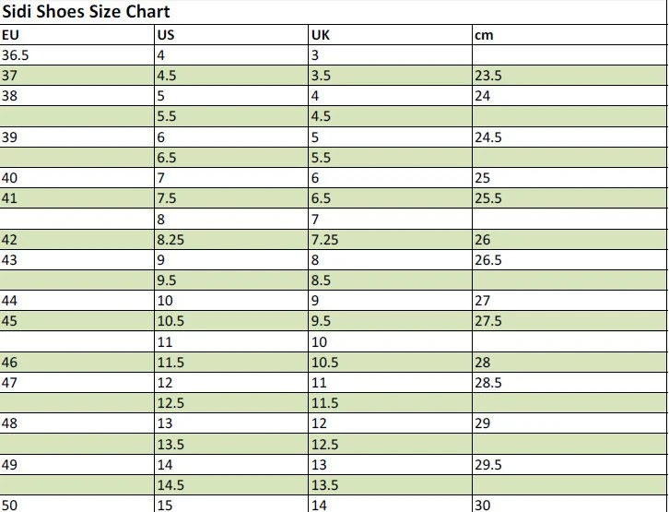Click the Sidi Shoes Size Chart title
This screenshot has width=669, height=512.
pyautogui.click(x=86, y=12)
